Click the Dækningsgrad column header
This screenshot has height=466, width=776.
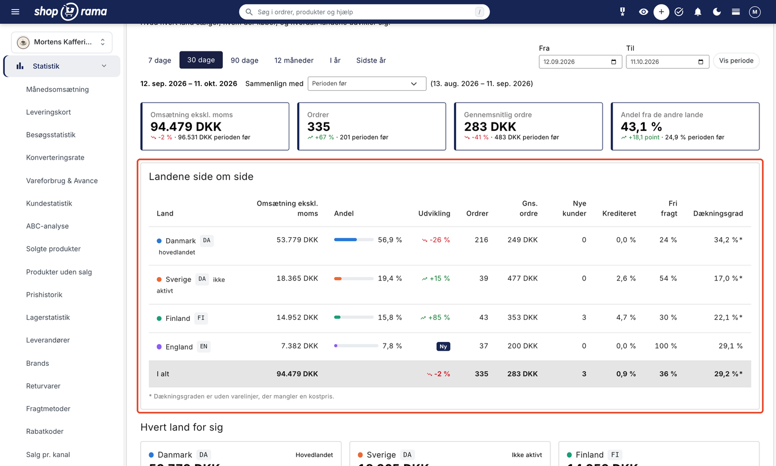click(718, 213)
